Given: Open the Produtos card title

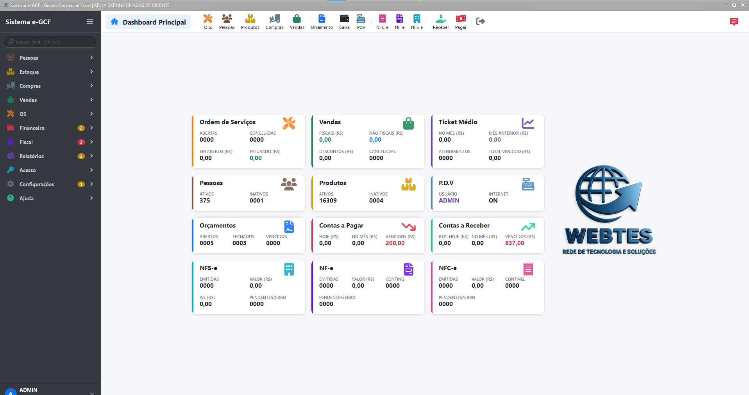Looking at the screenshot, I should click(x=332, y=183).
